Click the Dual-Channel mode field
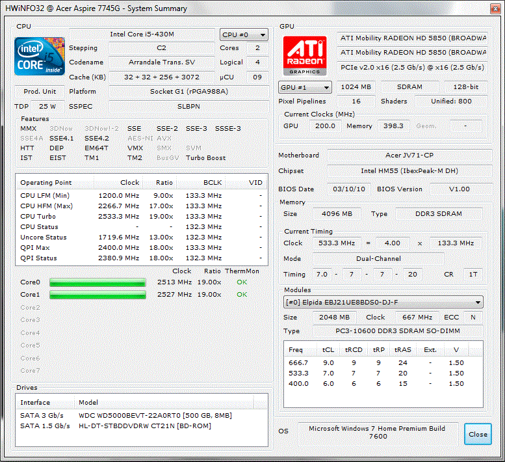This screenshot has height=462, width=505. click(378, 258)
